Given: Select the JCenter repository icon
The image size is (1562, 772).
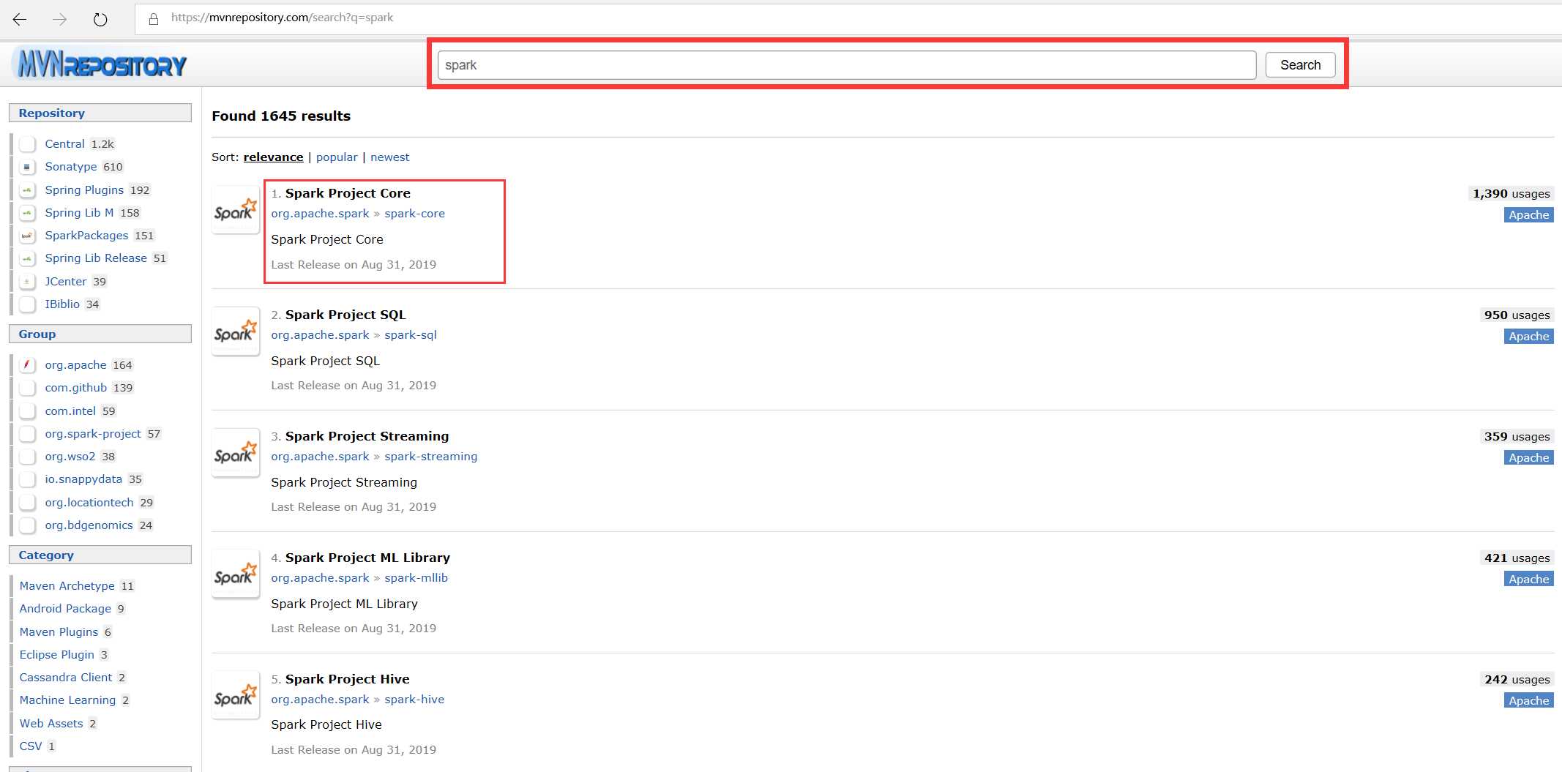Looking at the screenshot, I should point(27,282).
